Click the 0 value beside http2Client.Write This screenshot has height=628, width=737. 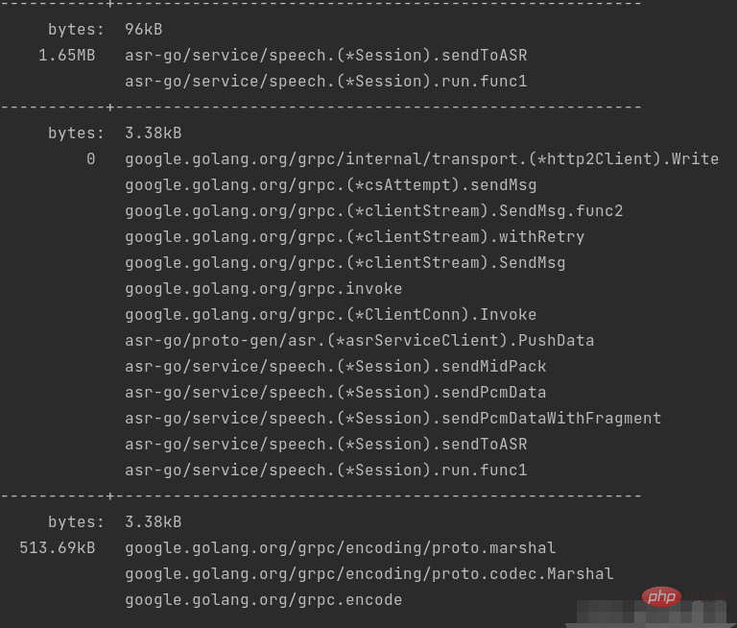coord(91,159)
